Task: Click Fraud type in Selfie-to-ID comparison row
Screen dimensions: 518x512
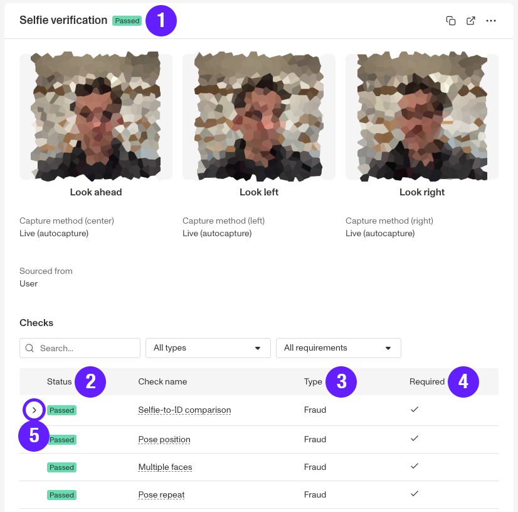Action: (x=315, y=410)
